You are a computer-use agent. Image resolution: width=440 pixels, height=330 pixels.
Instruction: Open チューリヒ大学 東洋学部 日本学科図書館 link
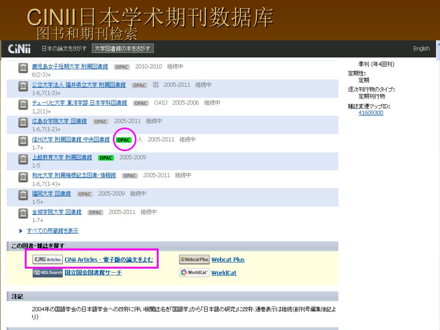79,103
